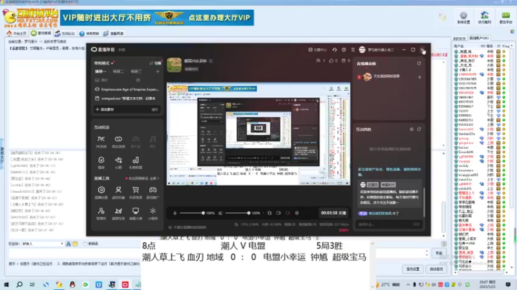Viewport: 517px width, 290px height.
Task: Click the send button in platform chat
Action: tap(439, 253)
